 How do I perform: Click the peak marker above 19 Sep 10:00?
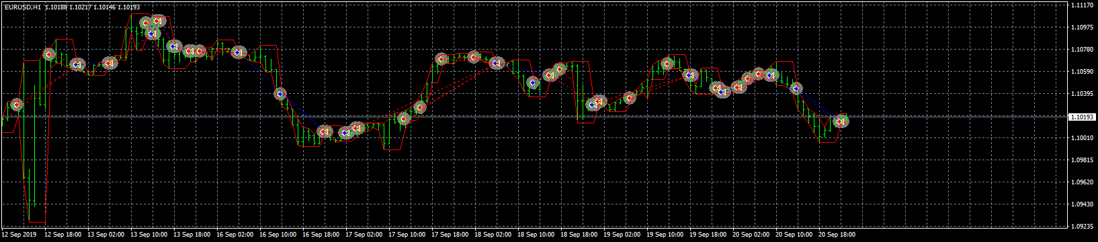[x=667, y=64]
